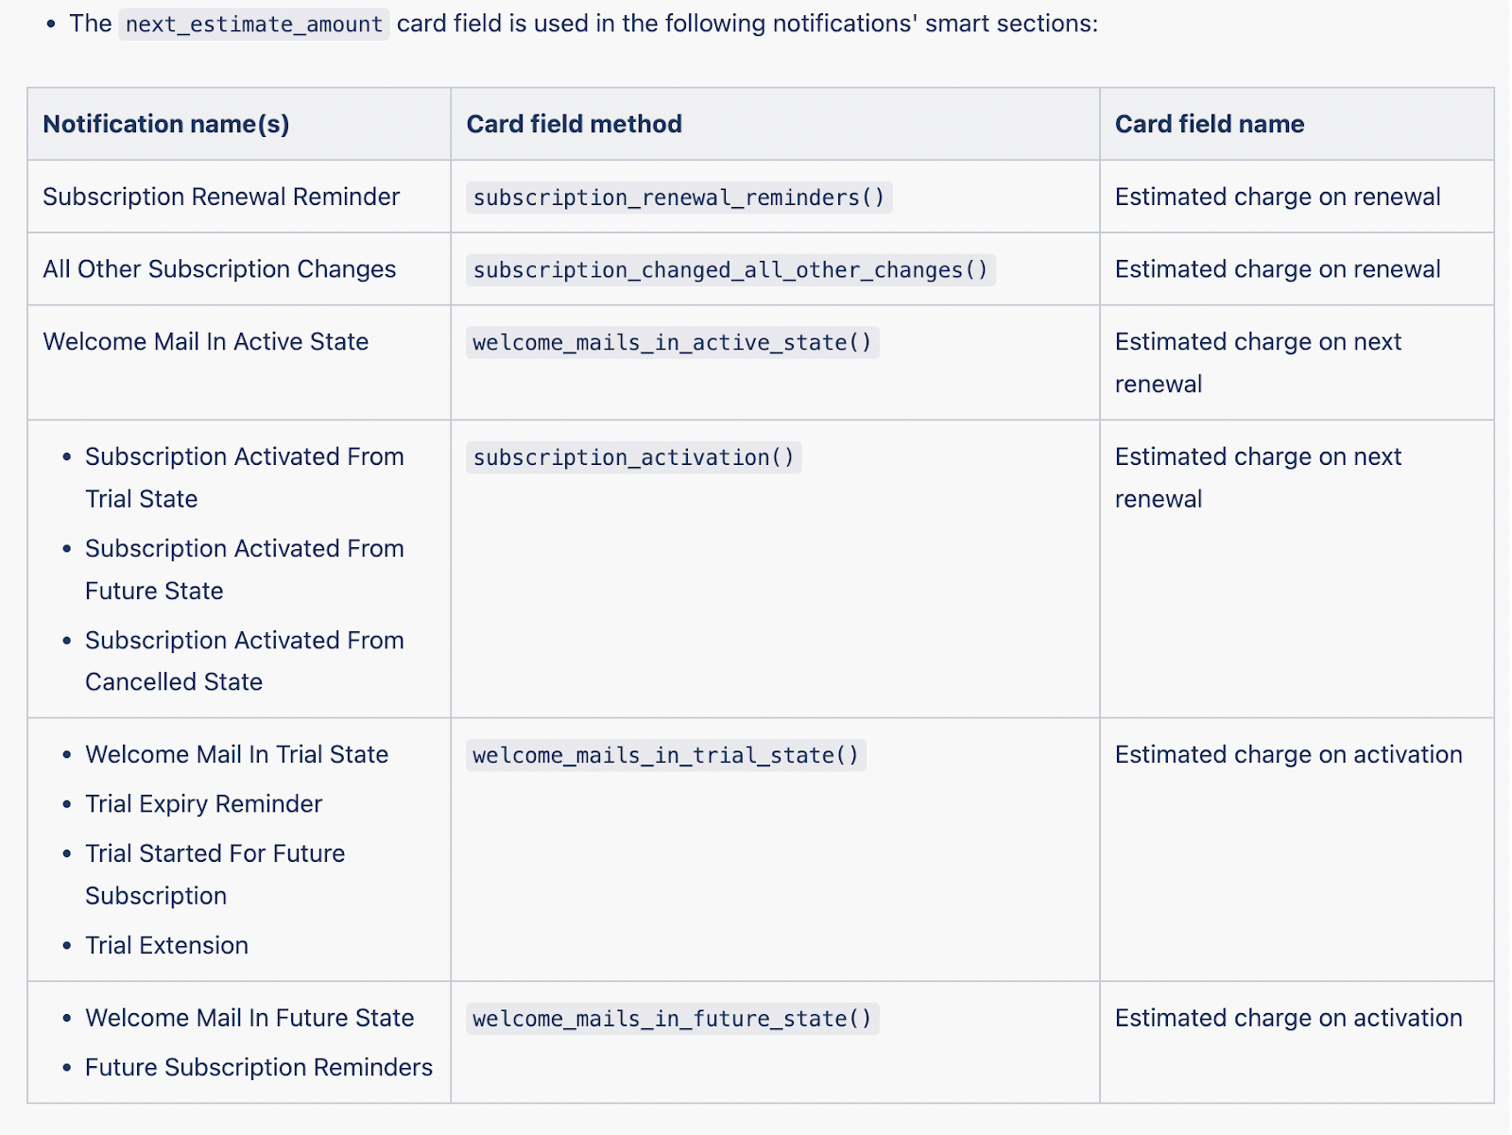This screenshot has width=1512, height=1135.
Task: Click the Card field name column header
Action: (1209, 124)
